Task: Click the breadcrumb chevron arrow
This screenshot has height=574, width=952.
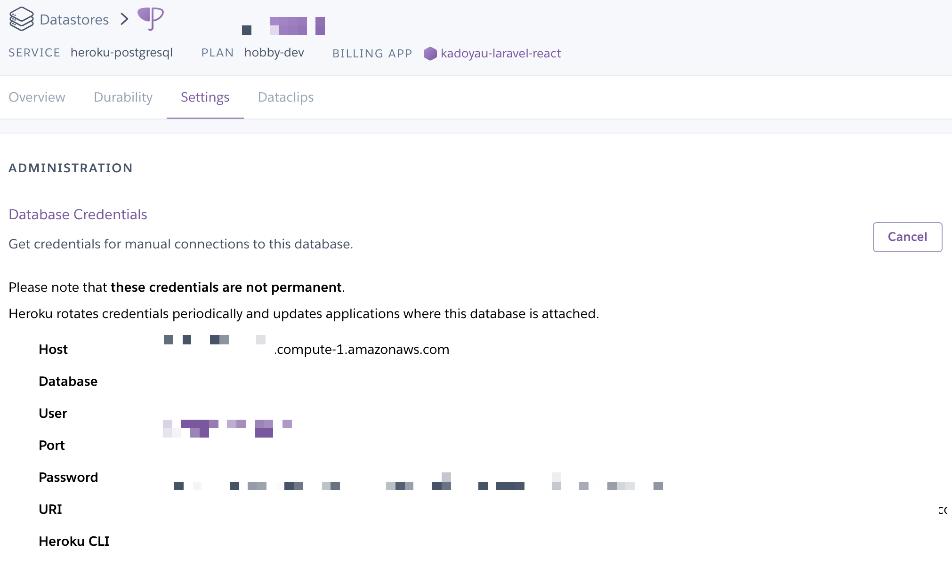Action: point(124,19)
